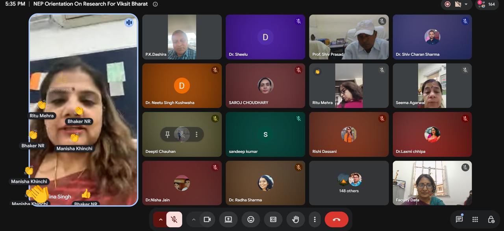Select the Dr. Neetu Singh Kushwaha tile

pos(182,86)
